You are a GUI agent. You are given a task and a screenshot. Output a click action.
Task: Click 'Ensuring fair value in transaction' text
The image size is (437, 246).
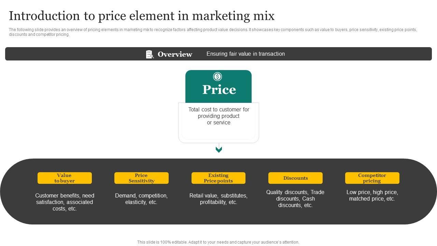coord(245,54)
